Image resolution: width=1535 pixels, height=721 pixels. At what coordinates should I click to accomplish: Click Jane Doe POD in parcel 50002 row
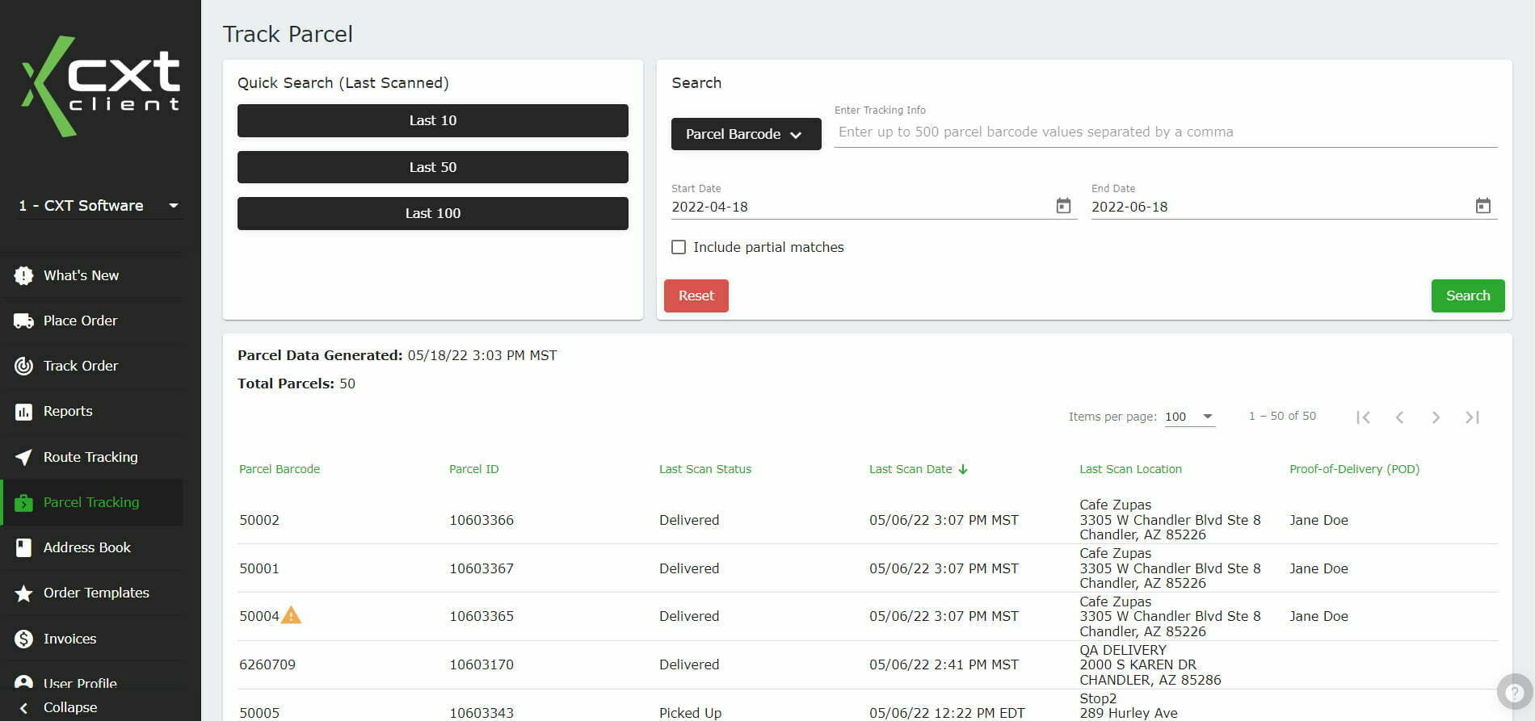(1318, 520)
